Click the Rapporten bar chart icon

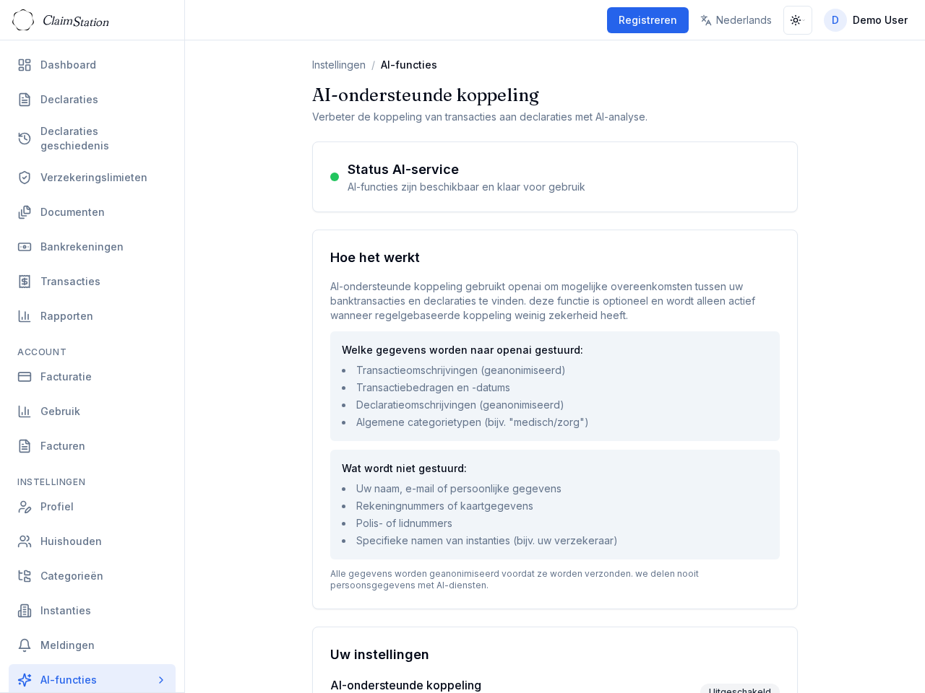[25, 316]
